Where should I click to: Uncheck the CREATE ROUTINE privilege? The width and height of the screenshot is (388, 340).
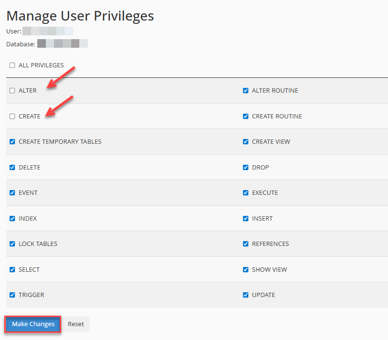246,116
